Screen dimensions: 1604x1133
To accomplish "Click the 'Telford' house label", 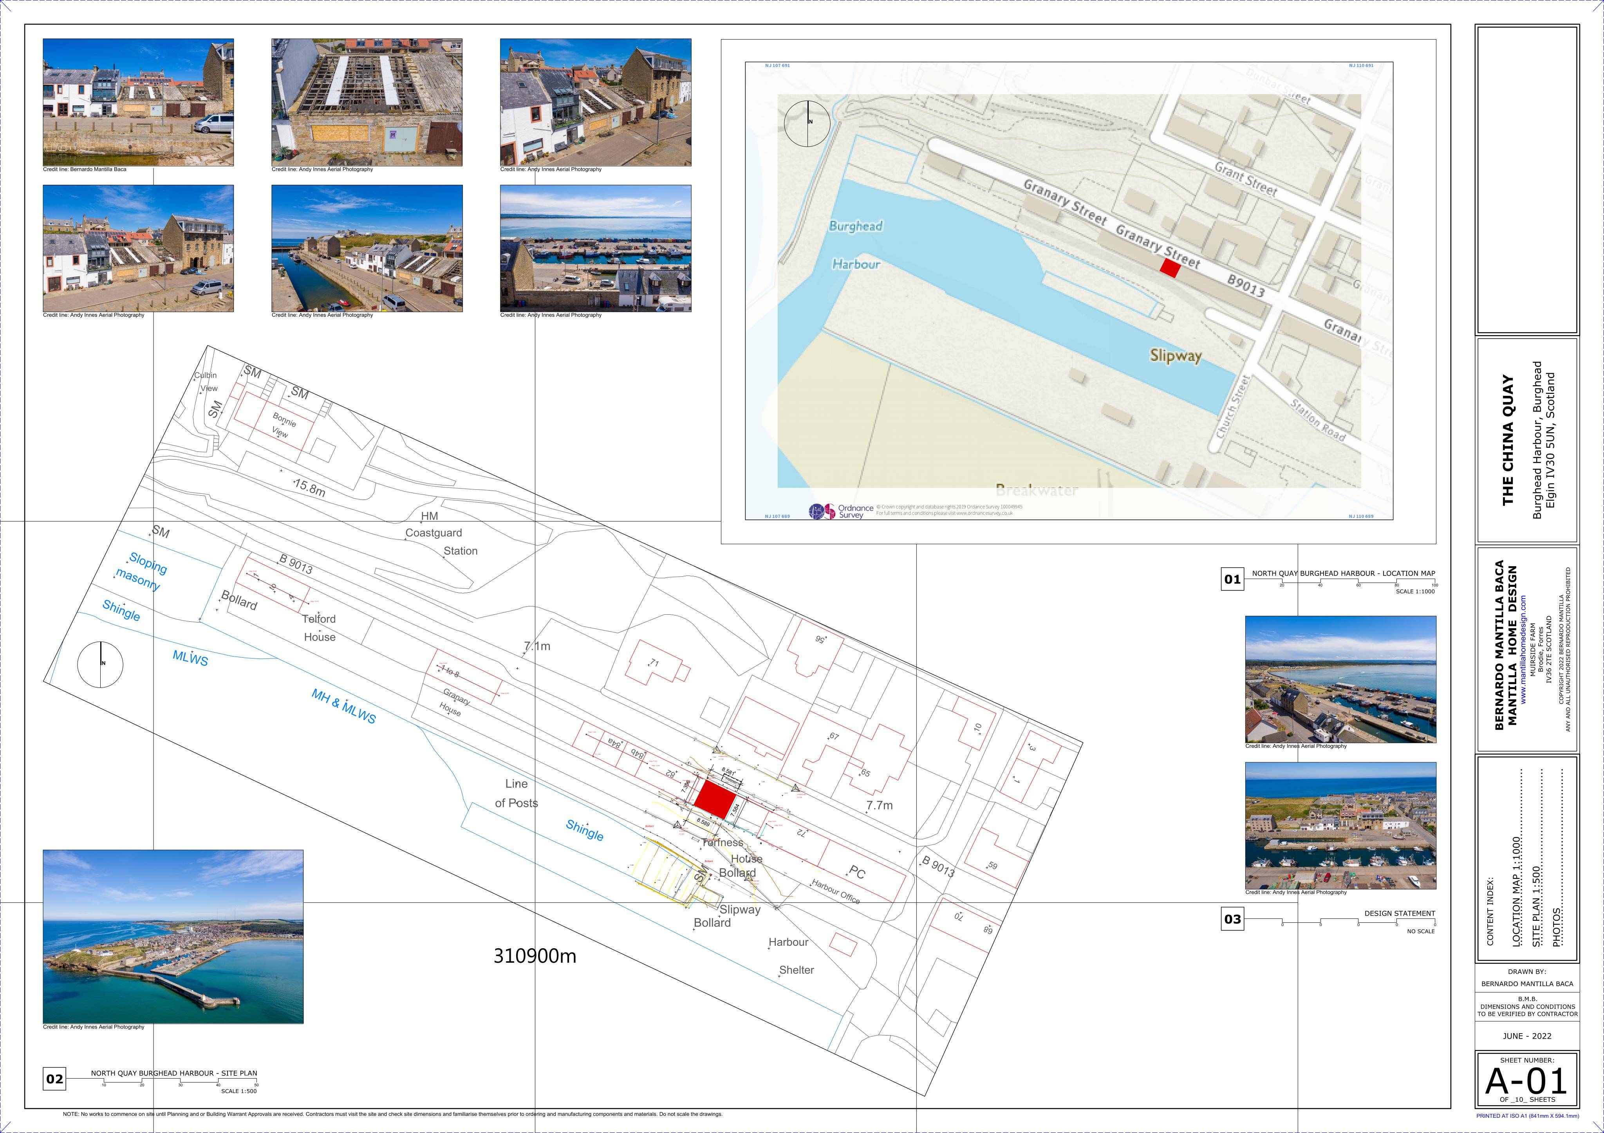I will tap(318, 619).
